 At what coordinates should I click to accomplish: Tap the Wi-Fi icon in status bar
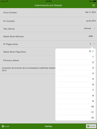click(7, 1)
